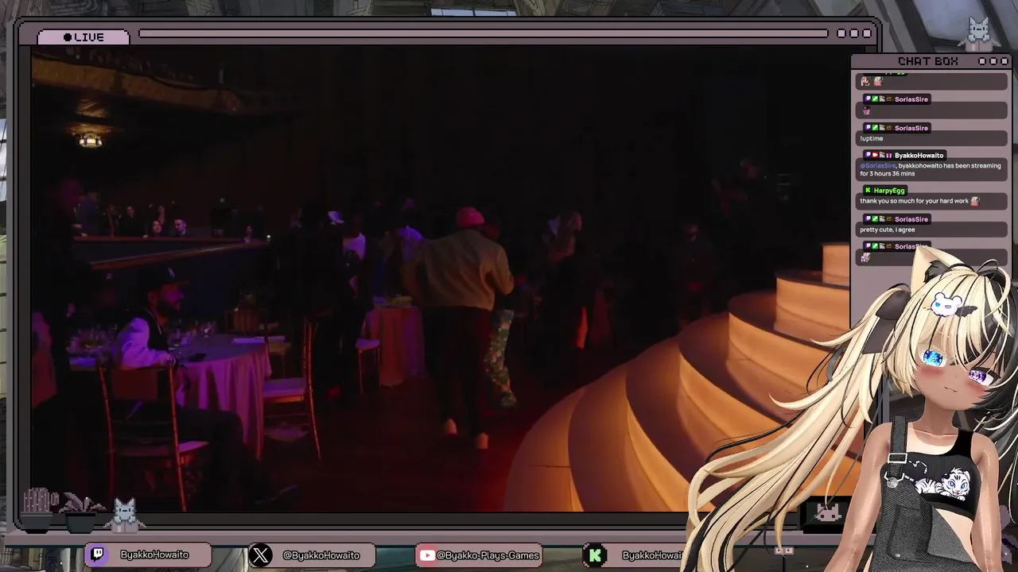1018x572 pixels.
Task: Click the Twitch badge beside ByakkoHowaito in chat
Action: 868,156
